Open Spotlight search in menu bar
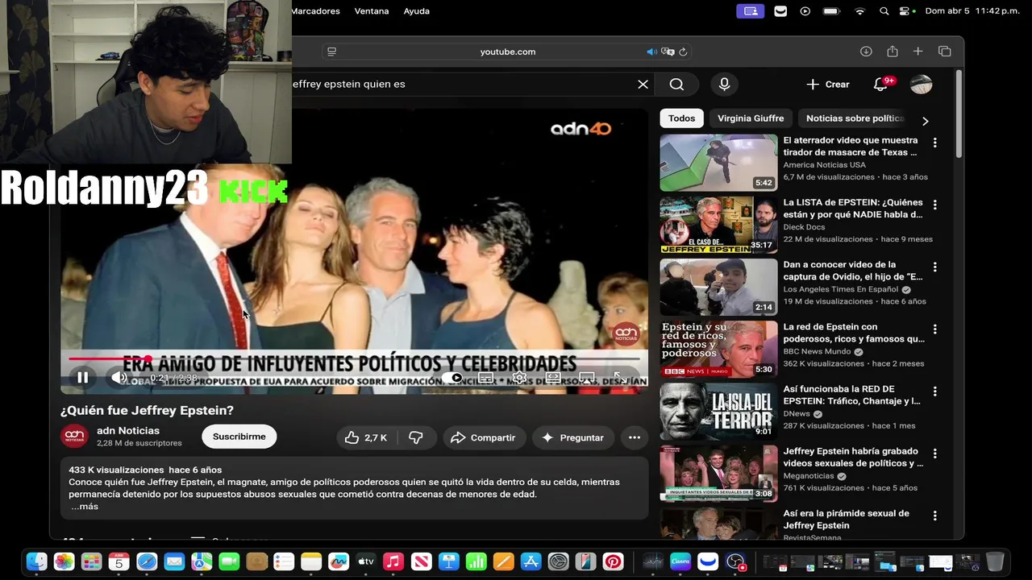This screenshot has width=1032, height=580. click(x=884, y=11)
